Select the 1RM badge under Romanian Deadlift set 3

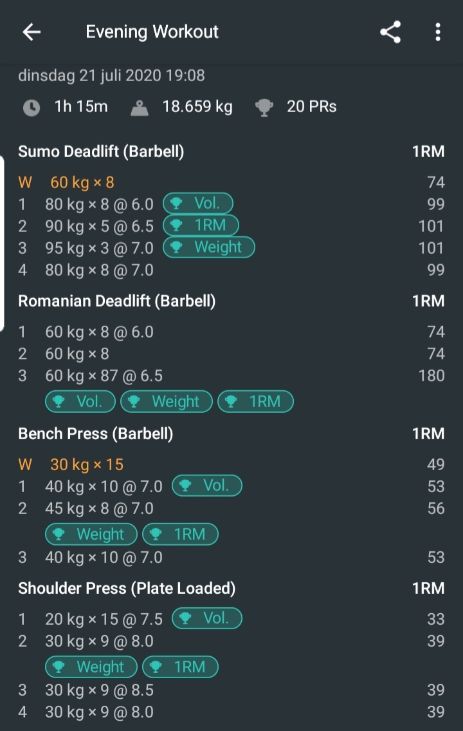pyautogui.click(x=255, y=401)
